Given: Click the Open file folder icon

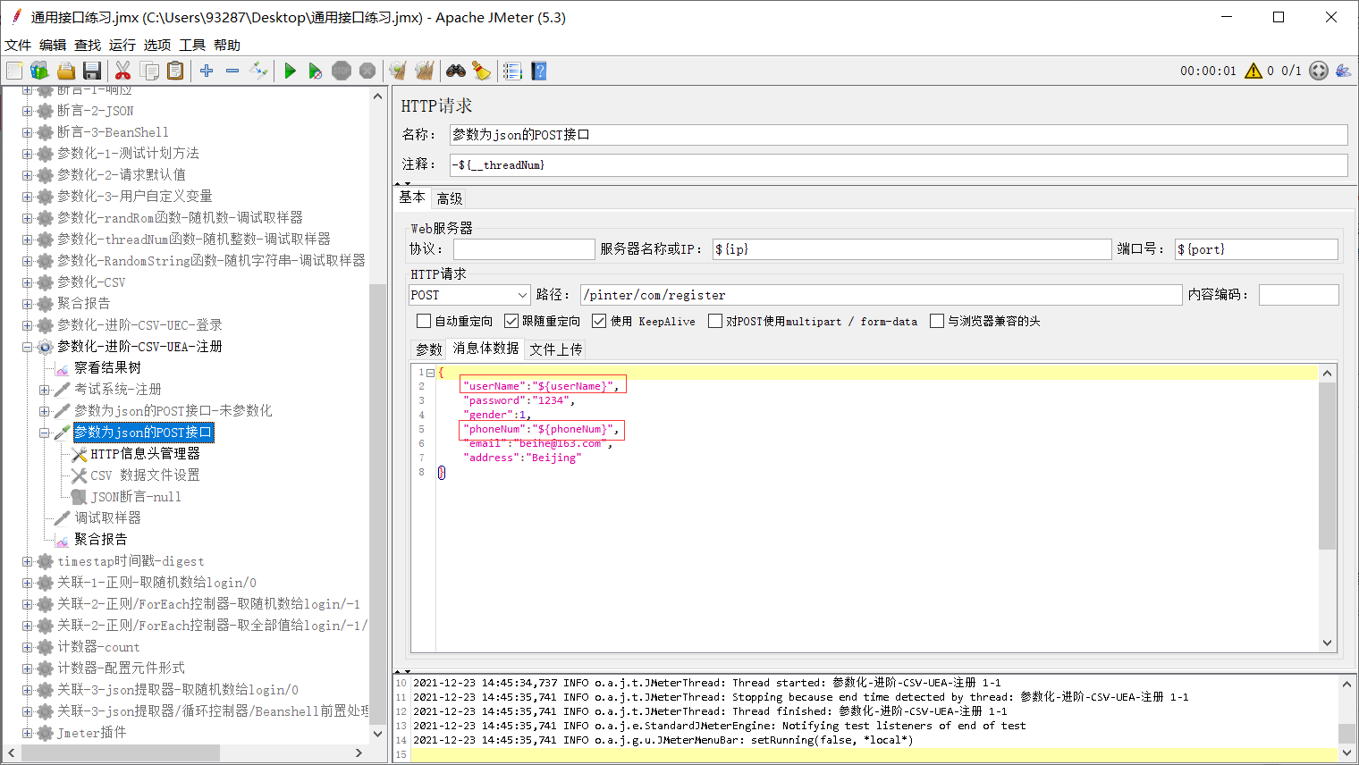Looking at the screenshot, I should tap(66, 71).
